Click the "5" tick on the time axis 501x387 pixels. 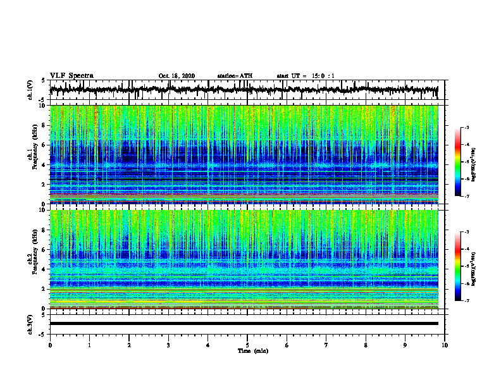pyautogui.click(x=247, y=345)
